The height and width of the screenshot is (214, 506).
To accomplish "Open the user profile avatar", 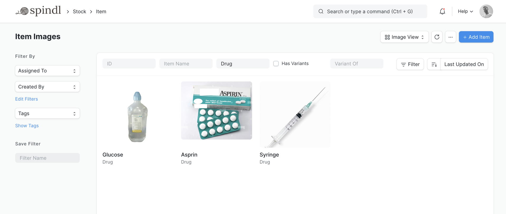I will click(486, 11).
